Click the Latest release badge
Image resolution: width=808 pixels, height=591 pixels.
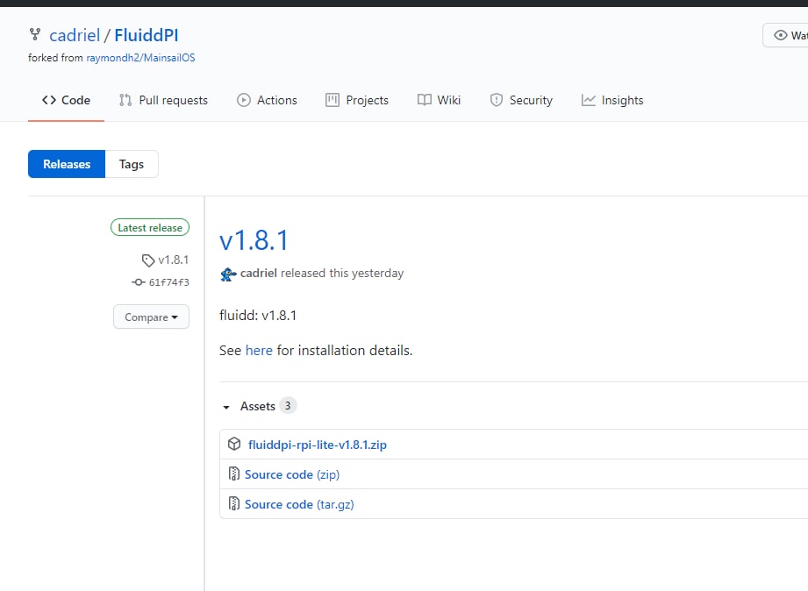tap(150, 227)
